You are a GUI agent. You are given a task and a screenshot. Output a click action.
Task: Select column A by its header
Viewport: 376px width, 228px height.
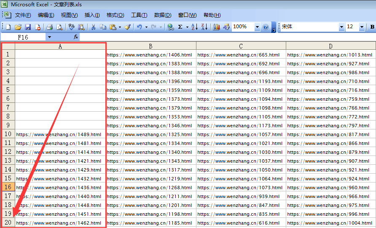point(60,46)
